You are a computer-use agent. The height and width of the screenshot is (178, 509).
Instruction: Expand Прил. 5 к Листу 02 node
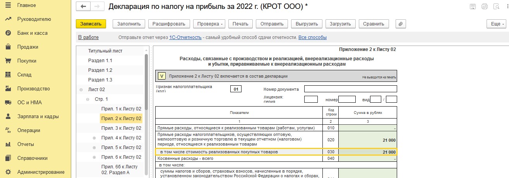(94, 147)
